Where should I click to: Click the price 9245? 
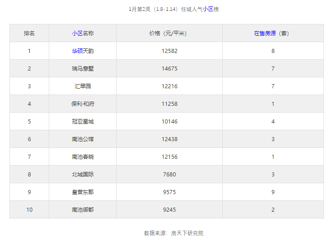coord(169,210)
